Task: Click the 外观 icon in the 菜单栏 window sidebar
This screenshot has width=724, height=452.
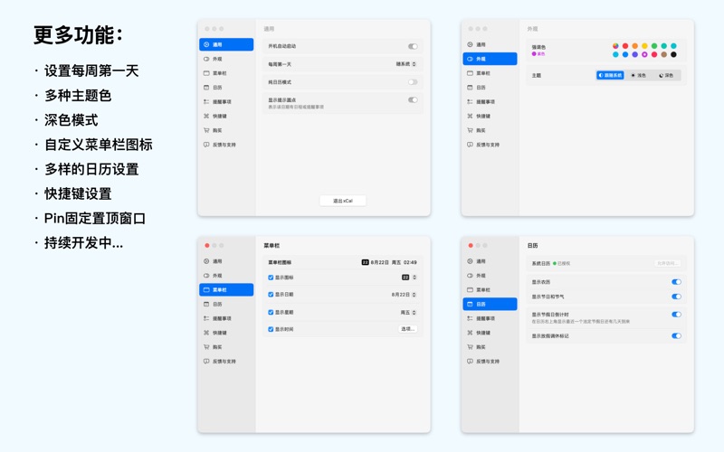Action: [x=206, y=276]
